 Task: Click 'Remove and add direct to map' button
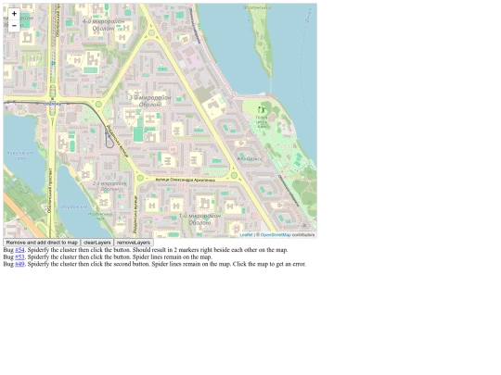(42, 243)
